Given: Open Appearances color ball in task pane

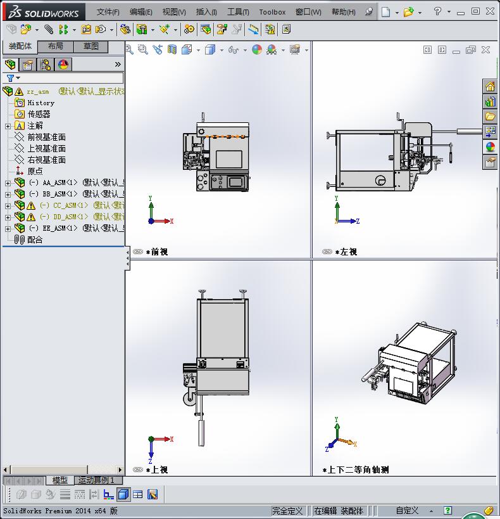Looking at the screenshot, I should [x=490, y=147].
